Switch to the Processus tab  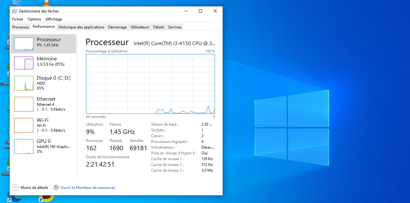coord(21,27)
